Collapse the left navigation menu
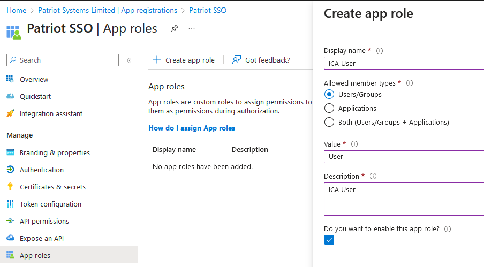The image size is (484, 267). click(x=129, y=60)
